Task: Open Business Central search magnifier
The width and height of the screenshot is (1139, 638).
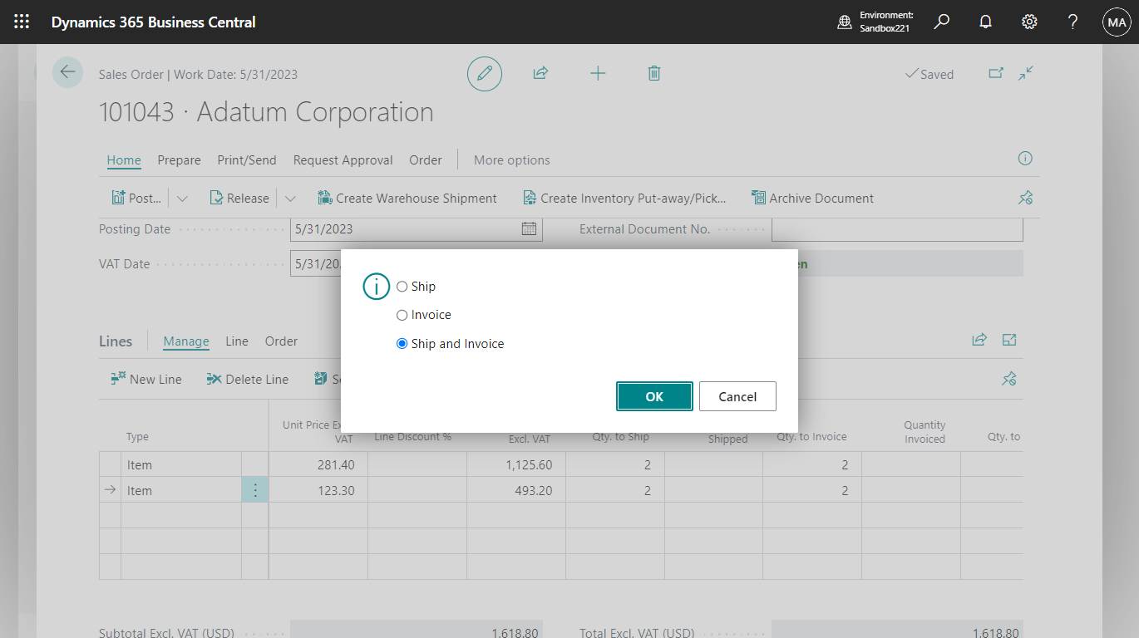Action: 941,22
